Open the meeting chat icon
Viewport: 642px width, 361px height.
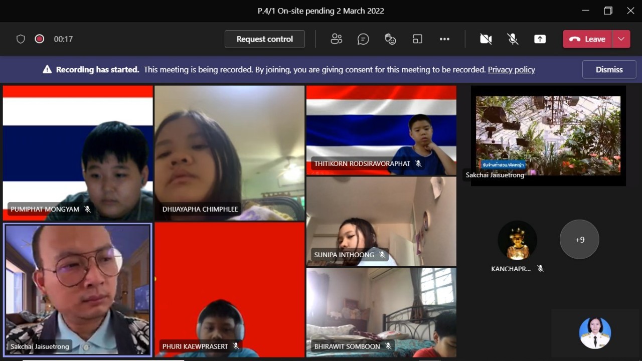click(x=363, y=39)
